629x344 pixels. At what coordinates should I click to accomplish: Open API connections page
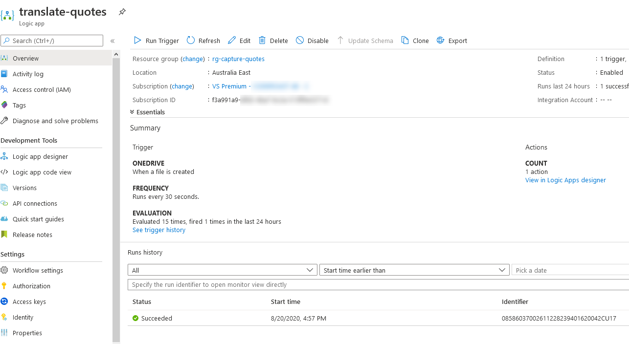pos(56,203)
